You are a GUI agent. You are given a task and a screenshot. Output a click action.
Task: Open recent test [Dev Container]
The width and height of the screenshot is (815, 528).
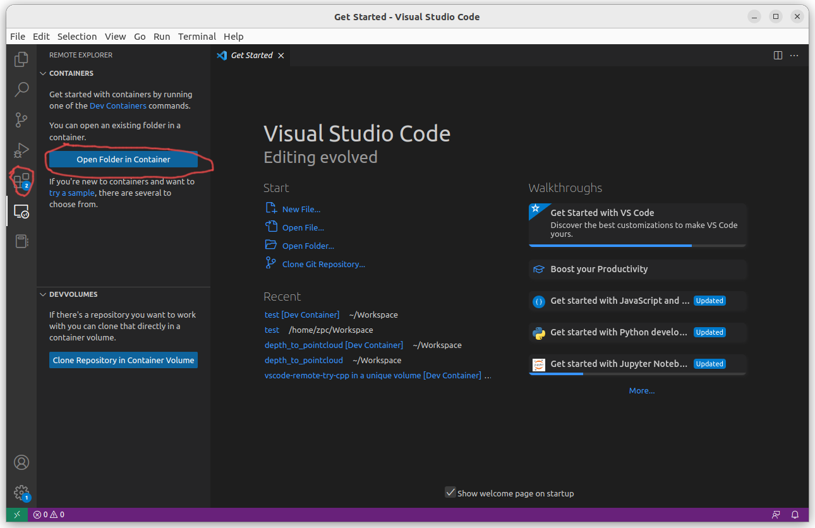pyautogui.click(x=302, y=315)
